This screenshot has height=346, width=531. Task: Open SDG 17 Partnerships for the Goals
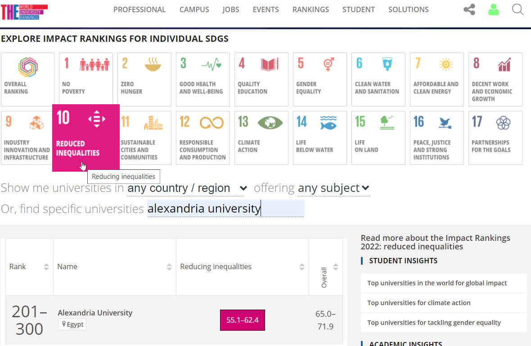pyautogui.click(x=495, y=138)
